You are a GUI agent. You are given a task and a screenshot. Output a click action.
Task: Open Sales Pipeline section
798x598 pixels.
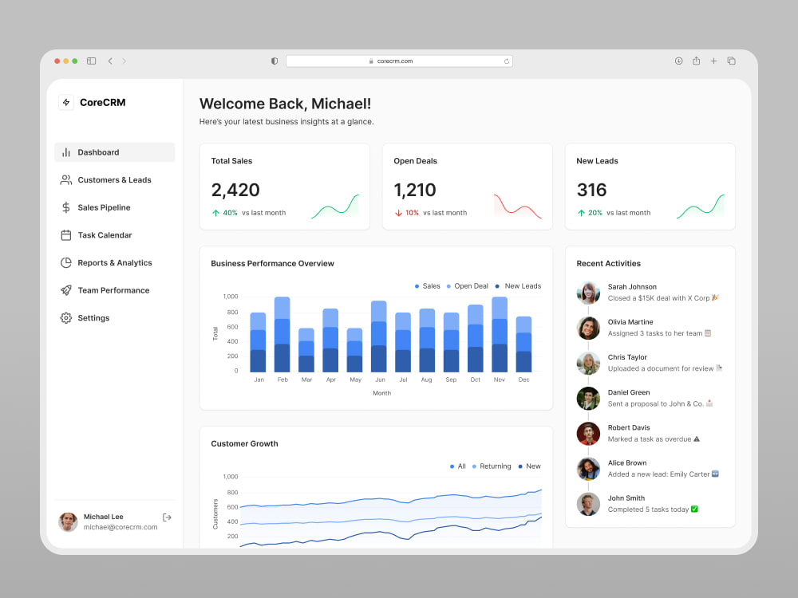coord(114,207)
